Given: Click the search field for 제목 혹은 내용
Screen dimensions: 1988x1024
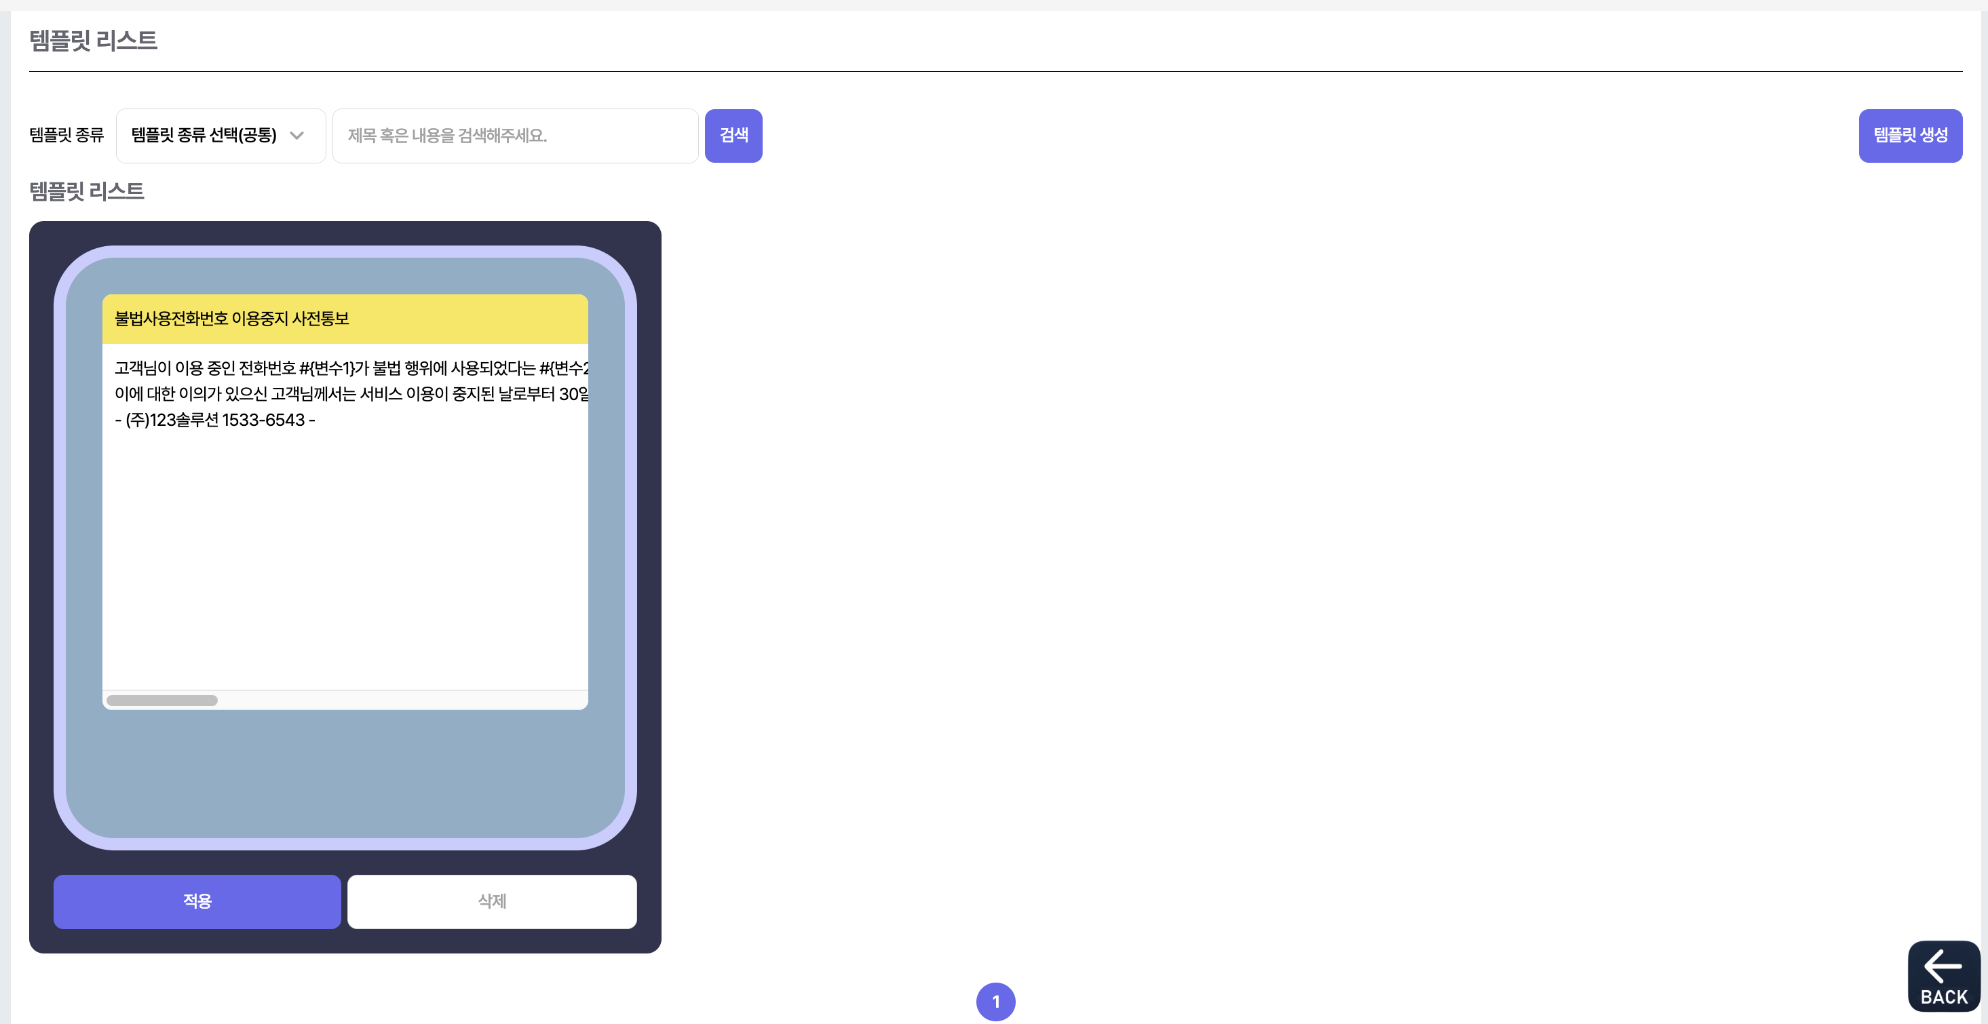Looking at the screenshot, I should pyautogui.click(x=515, y=136).
